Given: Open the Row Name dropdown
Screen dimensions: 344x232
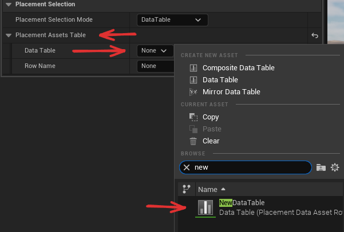Looking at the screenshot, I should tap(155, 66).
